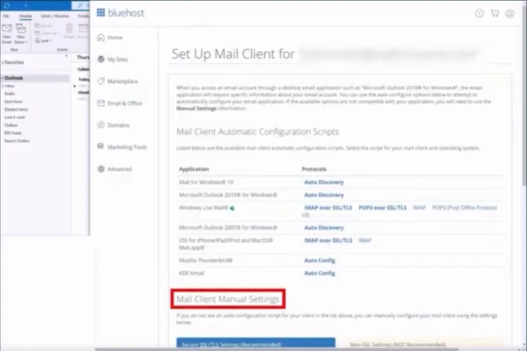Open the shopping cart icon
Screen dimensions: 527x351
click(x=495, y=13)
